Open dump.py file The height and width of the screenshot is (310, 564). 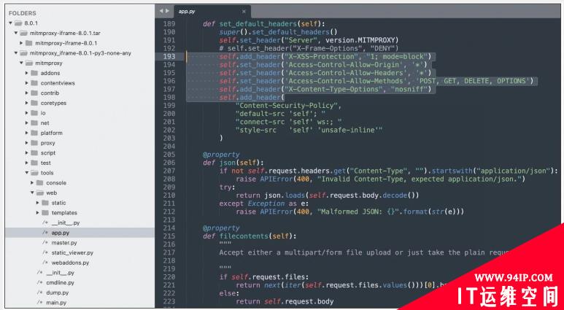click(x=57, y=292)
